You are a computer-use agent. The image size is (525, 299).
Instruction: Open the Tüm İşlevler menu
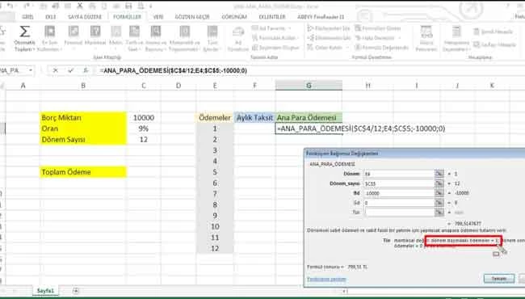[212, 38]
